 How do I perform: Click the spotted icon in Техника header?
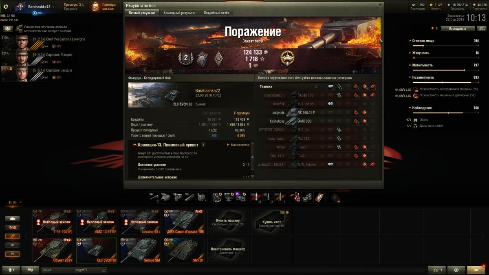tap(331, 86)
